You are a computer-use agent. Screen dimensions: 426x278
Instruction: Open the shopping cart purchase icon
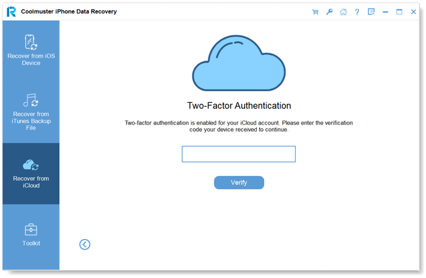click(315, 12)
